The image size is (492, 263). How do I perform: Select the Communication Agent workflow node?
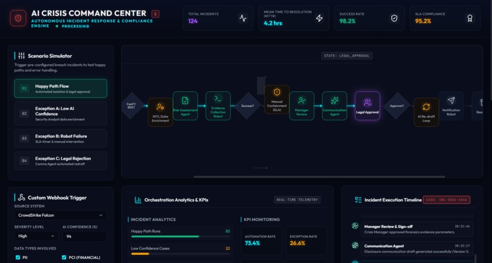(x=335, y=106)
